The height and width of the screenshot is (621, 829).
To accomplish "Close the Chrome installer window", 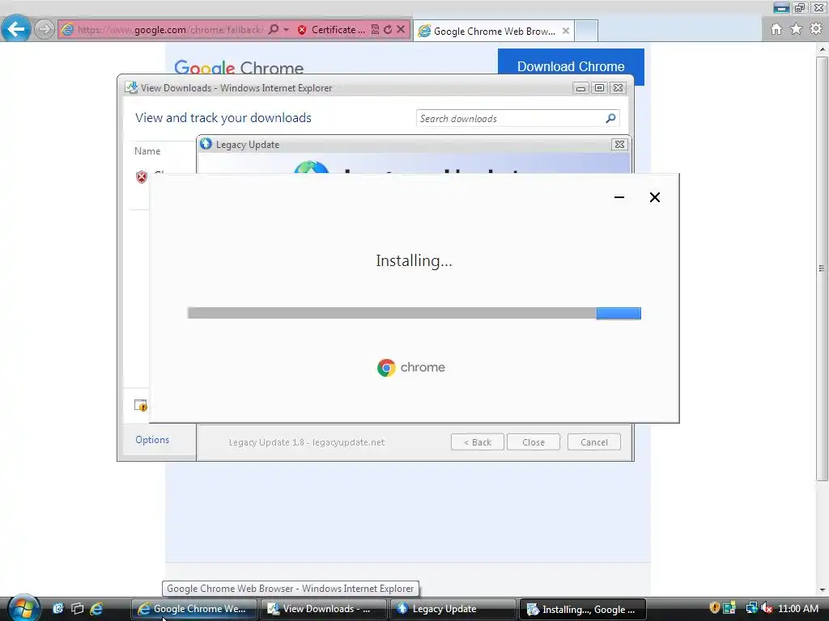I will click(x=654, y=197).
